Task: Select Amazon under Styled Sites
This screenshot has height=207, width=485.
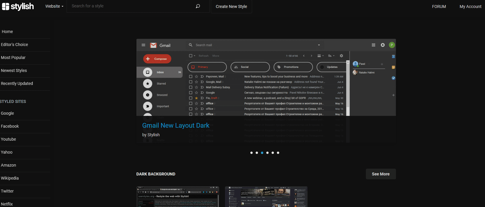Action: (8, 165)
